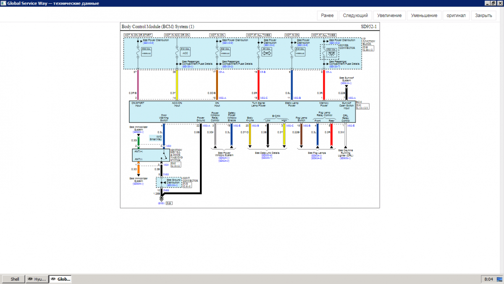Open fuse details link SD120-2

pos(228,66)
